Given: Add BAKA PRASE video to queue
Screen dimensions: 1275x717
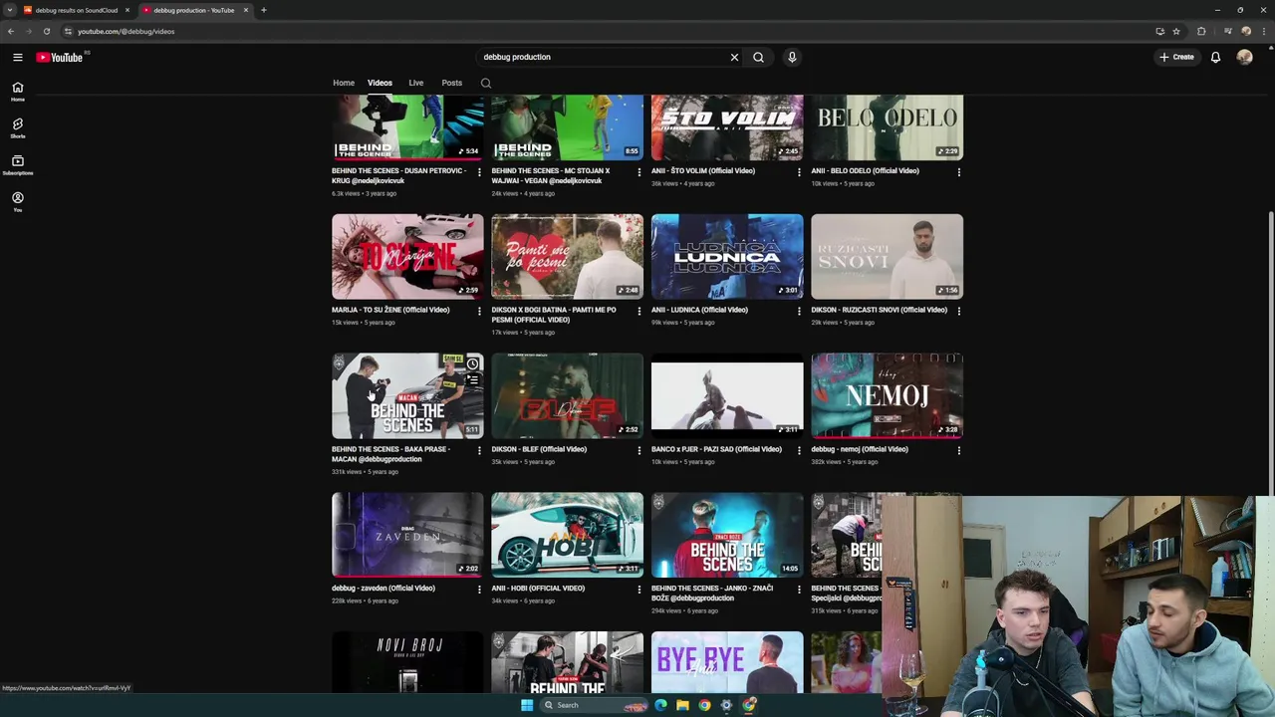Looking at the screenshot, I should pyautogui.click(x=472, y=380).
